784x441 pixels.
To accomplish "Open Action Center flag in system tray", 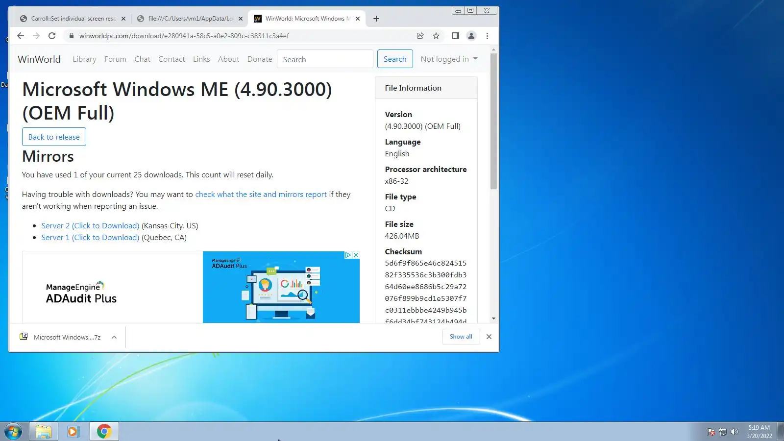I will pos(711,432).
